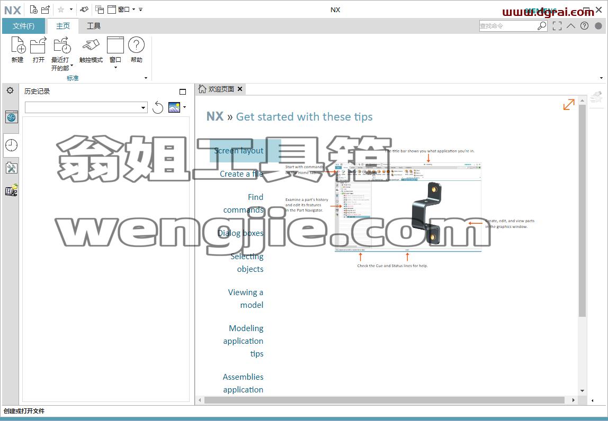Click the NX screen layout preview image
This screenshot has height=421, width=608.
(407, 207)
